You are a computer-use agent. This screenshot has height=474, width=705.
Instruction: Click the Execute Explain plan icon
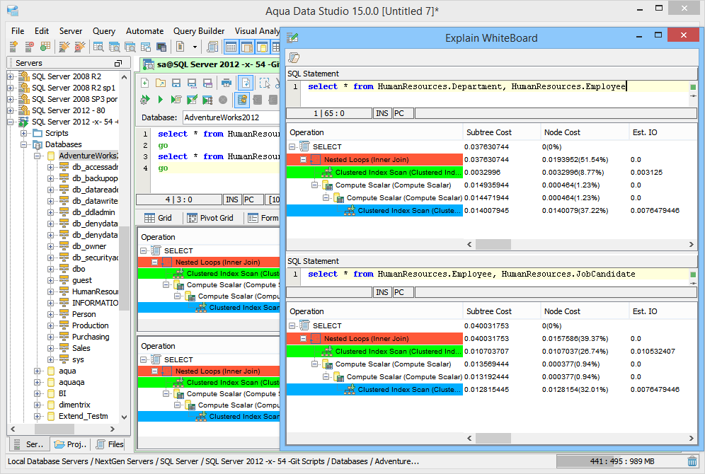click(207, 99)
